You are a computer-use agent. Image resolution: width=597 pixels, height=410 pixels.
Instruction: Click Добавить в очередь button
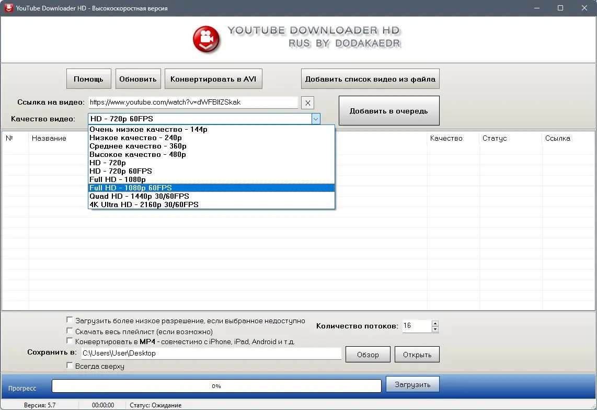click(x=389, y=111)
